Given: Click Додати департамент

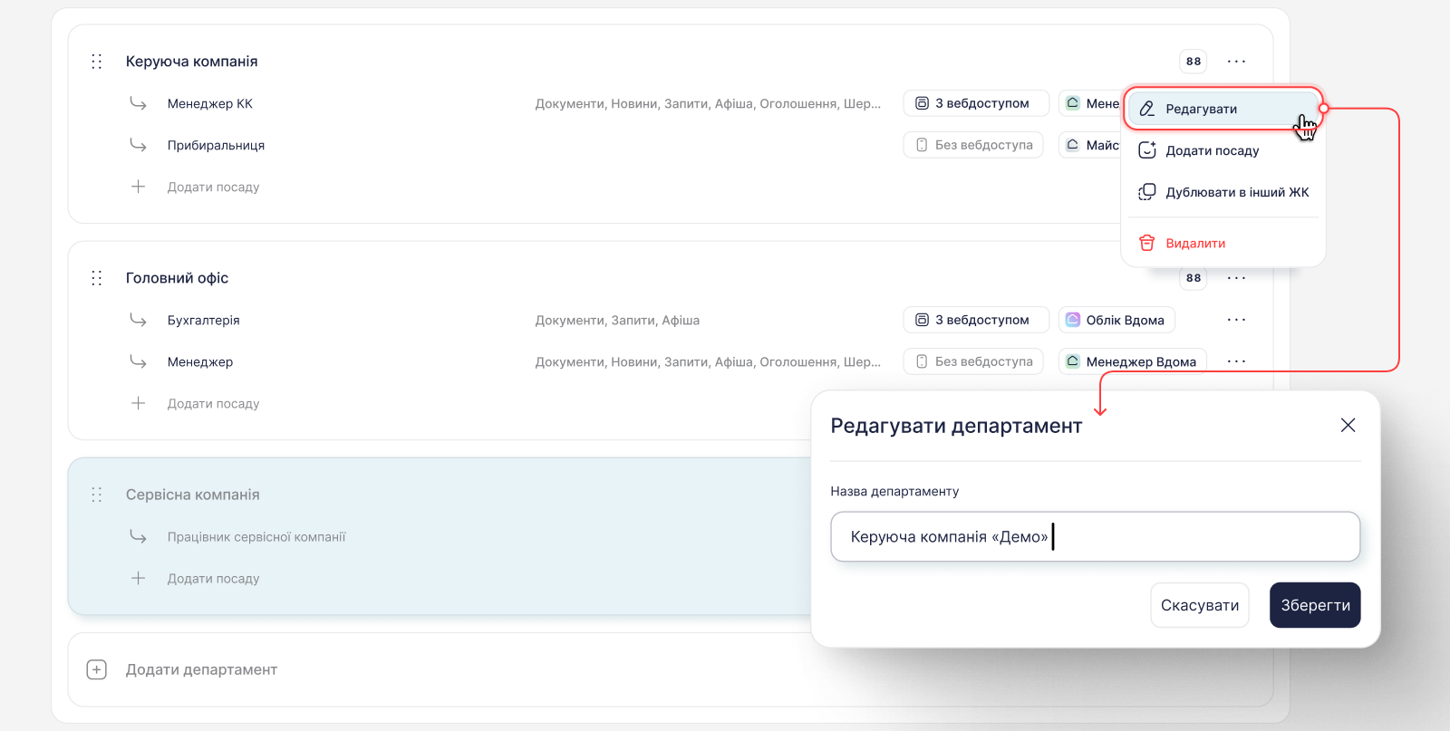Looking at the screenshot, I should pos(201,669).
